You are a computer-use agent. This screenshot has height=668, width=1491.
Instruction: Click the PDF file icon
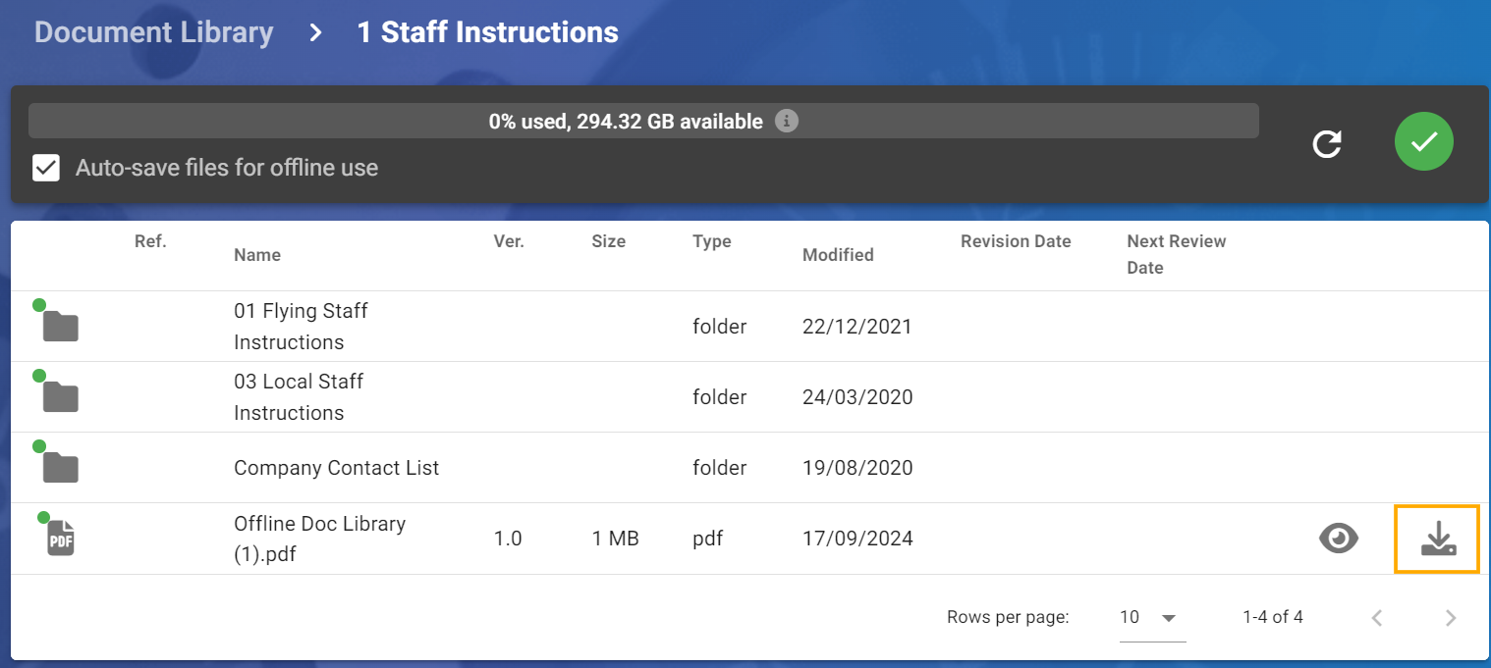61,540
